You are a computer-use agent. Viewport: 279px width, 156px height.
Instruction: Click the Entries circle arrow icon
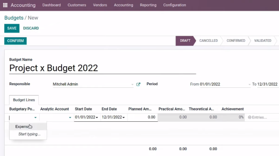tap(250, 118)
